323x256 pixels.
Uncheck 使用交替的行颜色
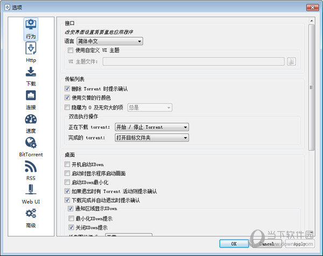click(67, 98)
